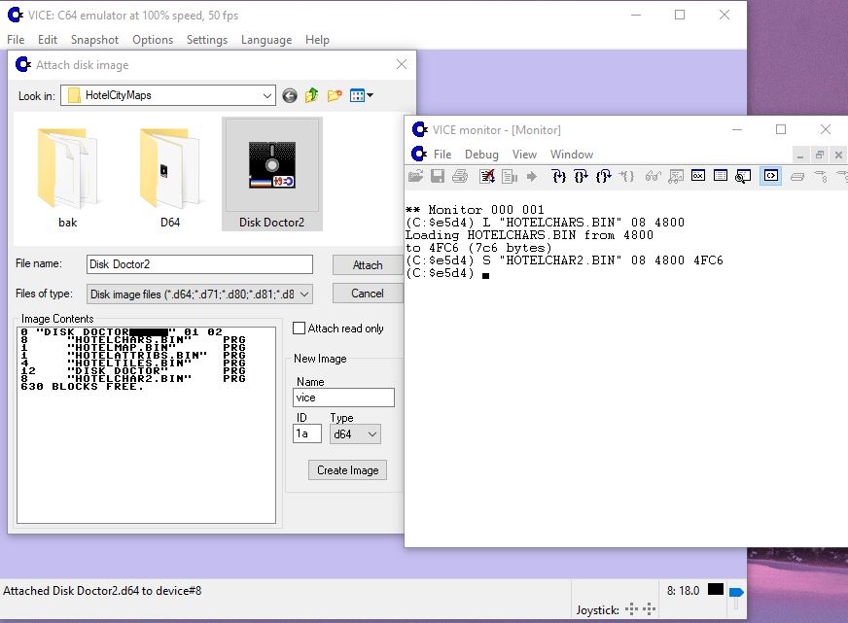
Task: Click 'Attached Disk Doctor2.d64' status text
Action: [x=102, y=591]
